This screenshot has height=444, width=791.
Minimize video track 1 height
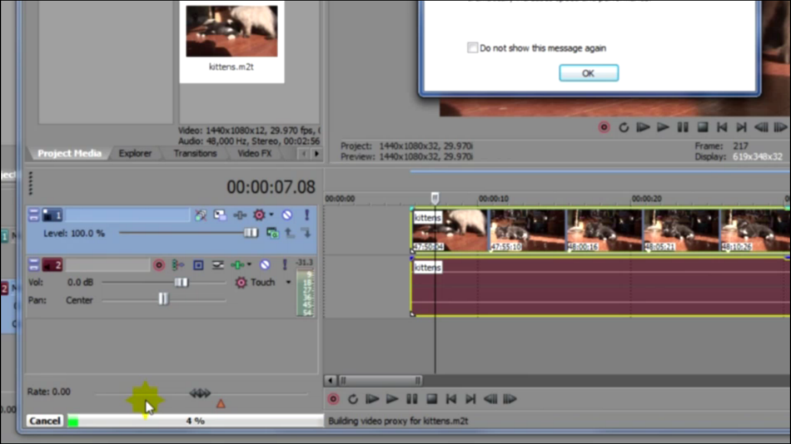coord(33,215)
